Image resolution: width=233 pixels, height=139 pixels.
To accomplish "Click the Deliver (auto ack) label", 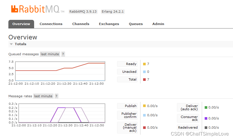I will [x=188, y=107].
